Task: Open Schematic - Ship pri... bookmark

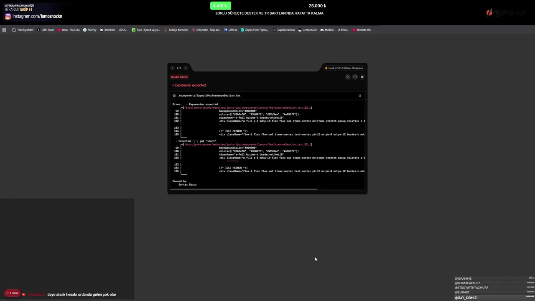Action: pyautogui.click(x=206, y=30)
